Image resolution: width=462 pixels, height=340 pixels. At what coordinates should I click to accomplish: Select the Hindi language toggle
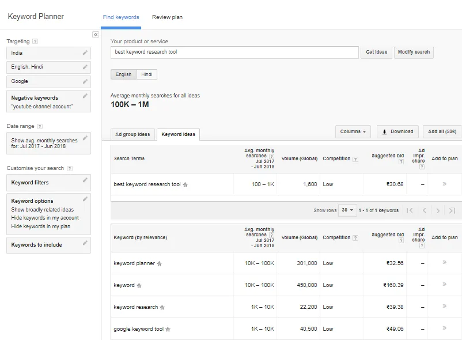[147, 74]
